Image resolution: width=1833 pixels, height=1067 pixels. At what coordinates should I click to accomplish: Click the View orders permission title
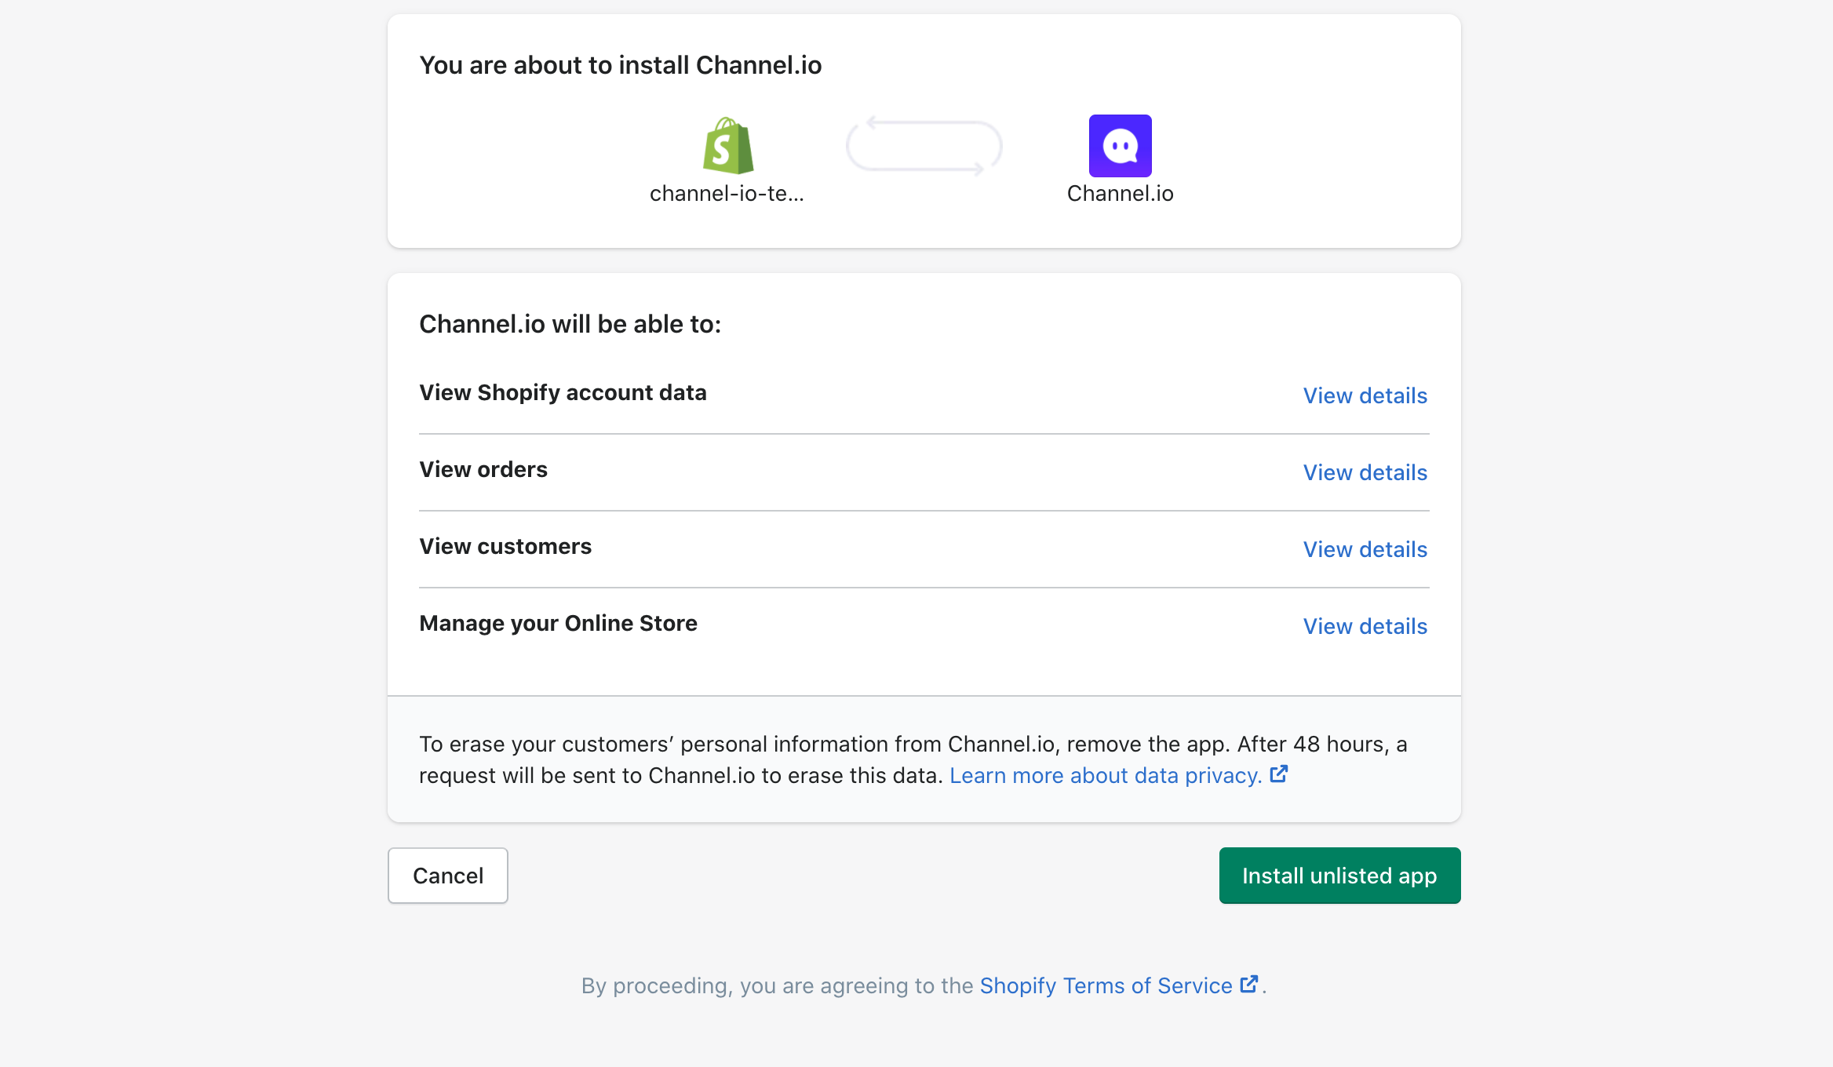click(x=483, y=469)
